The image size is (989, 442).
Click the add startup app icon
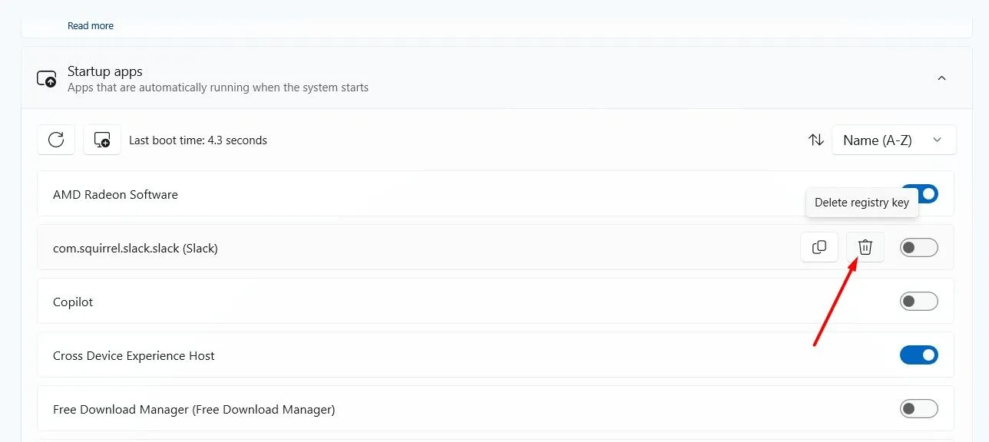click(x=102, y=140)
